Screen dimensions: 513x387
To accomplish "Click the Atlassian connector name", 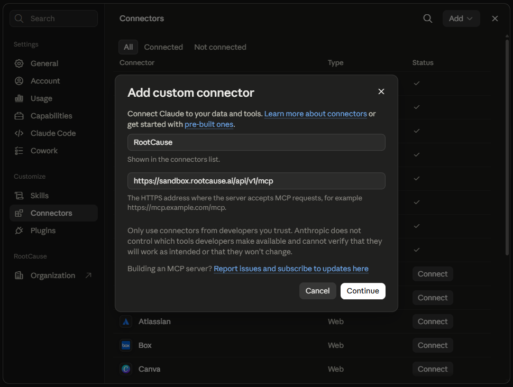I will point(154,321).
